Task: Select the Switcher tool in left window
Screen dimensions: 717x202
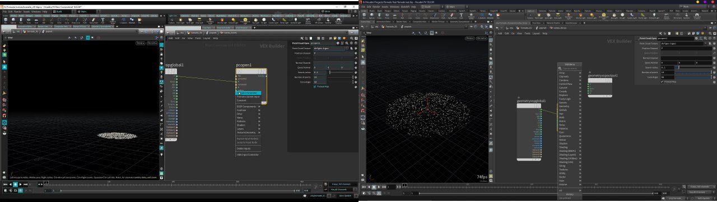Action: (x=328, y=20)
